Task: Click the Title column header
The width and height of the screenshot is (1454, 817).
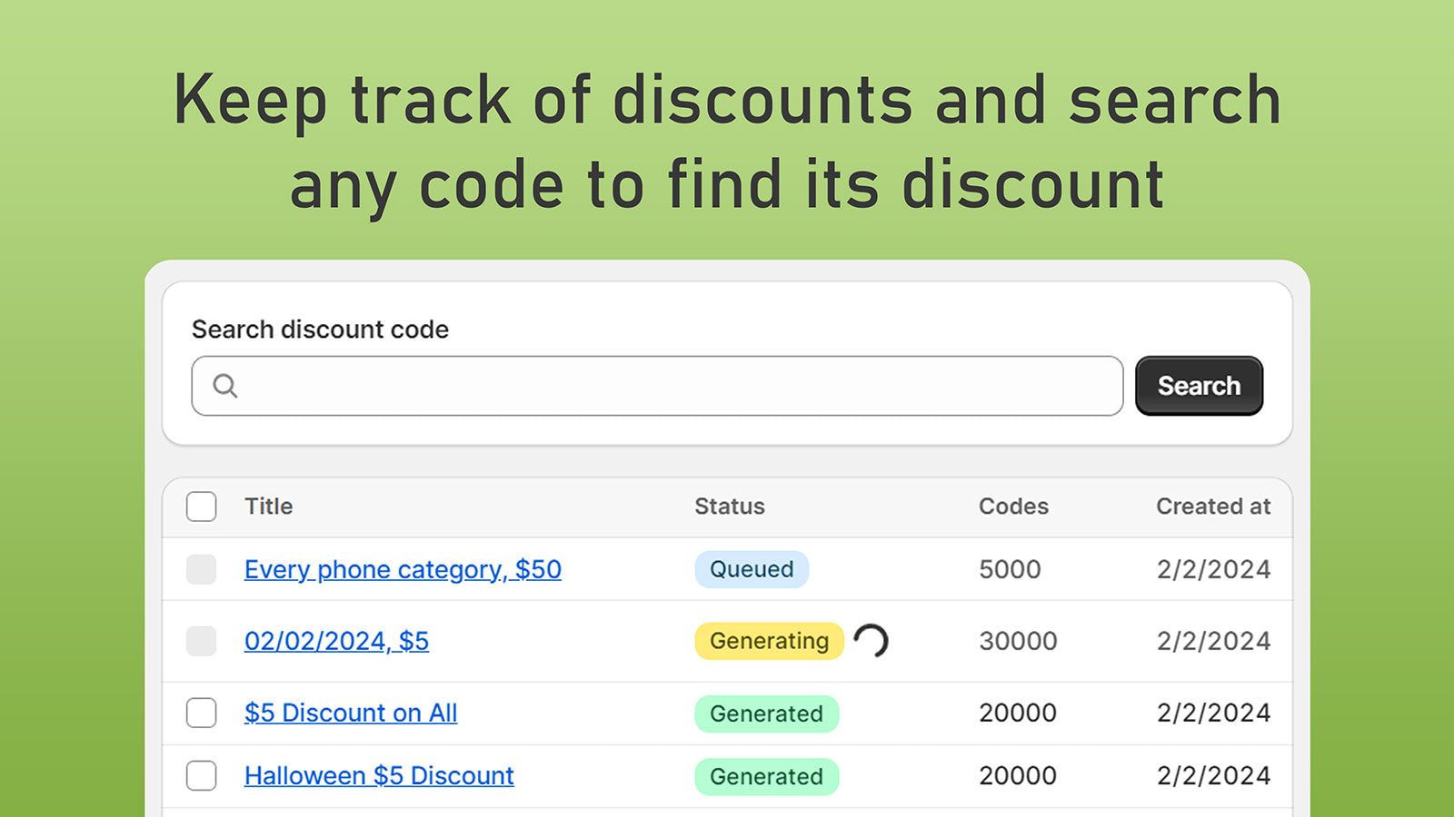Action: (x=268, y=507)
